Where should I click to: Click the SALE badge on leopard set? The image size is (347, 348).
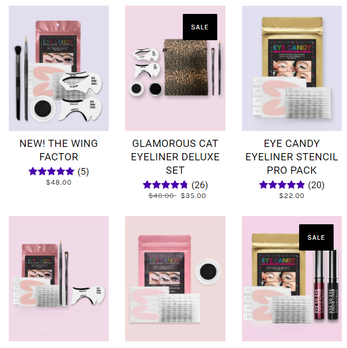[200, 27]
